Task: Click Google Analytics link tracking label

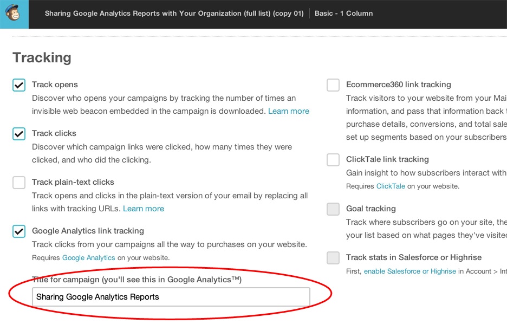Action: (x=88, y=231)
